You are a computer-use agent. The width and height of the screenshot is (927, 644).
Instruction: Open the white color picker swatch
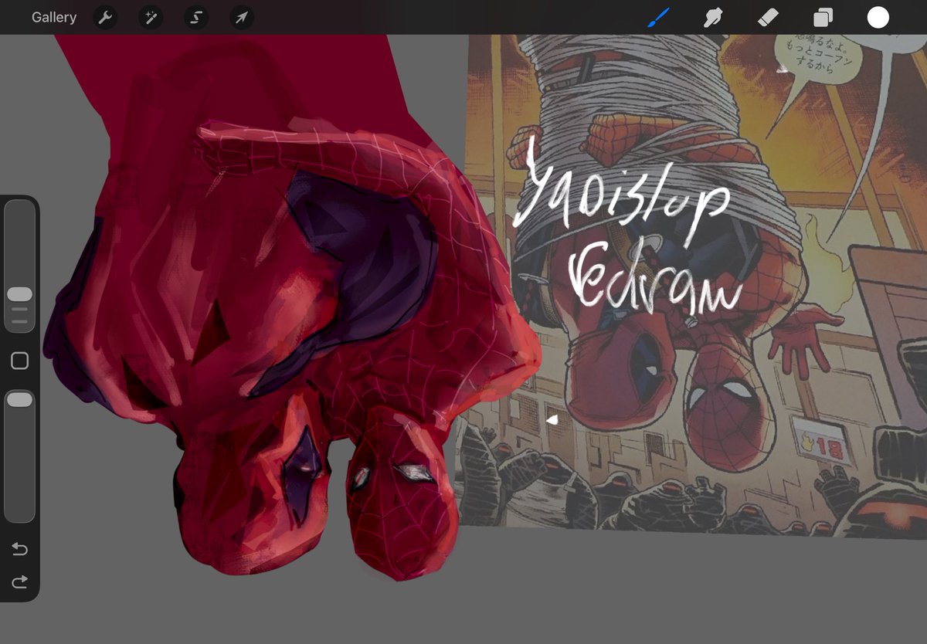878,17
